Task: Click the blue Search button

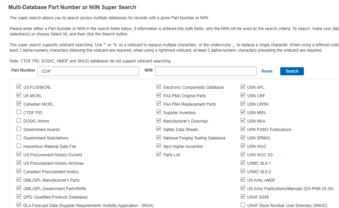Action: (x=292, y=71)
